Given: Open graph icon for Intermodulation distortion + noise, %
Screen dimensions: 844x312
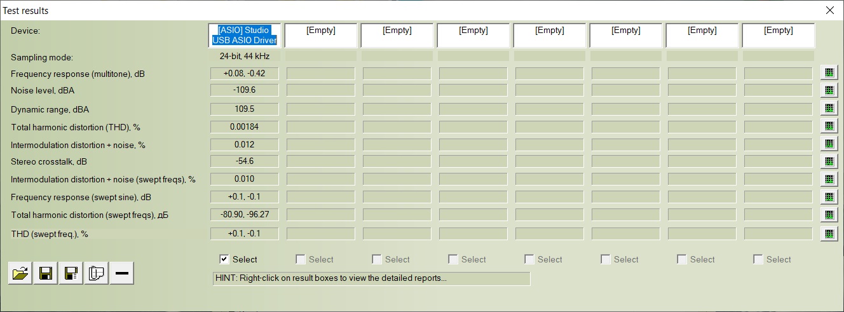Looking at the screenshot, I should [x=828, y=144].
